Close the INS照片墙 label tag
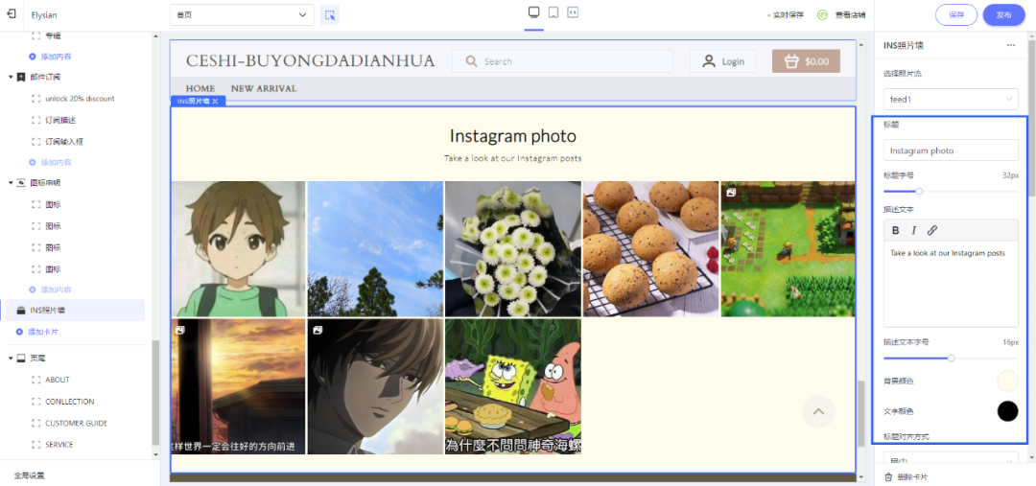The width and height of the screenshot is (1036, 486). pyautogui.click(x=215, y=101)
